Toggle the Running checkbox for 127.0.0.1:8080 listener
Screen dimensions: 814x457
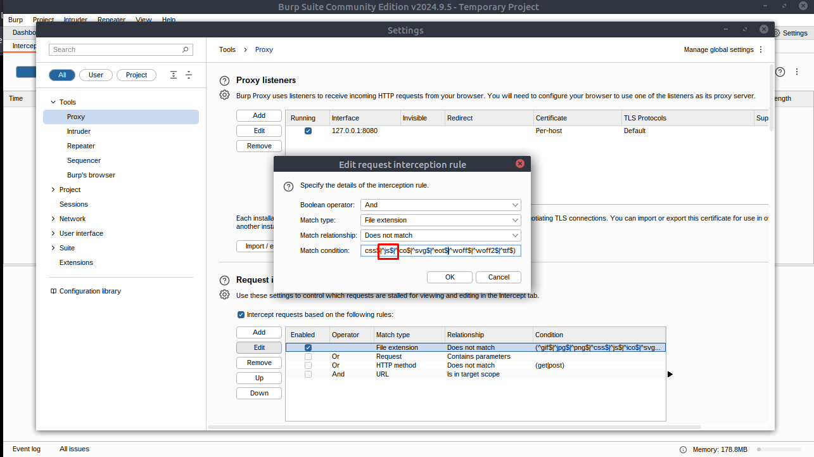(308, 131)
